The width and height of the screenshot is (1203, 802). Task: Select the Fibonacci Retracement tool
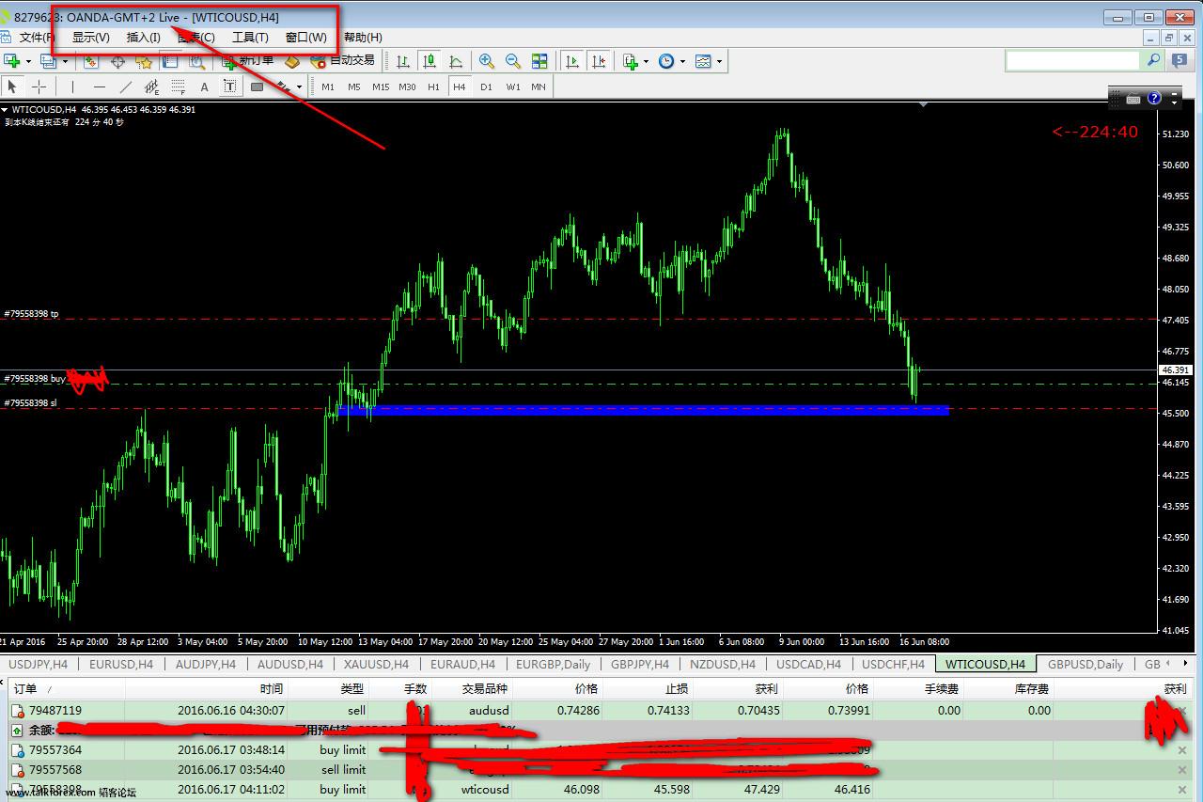click(x=178, y=86)
